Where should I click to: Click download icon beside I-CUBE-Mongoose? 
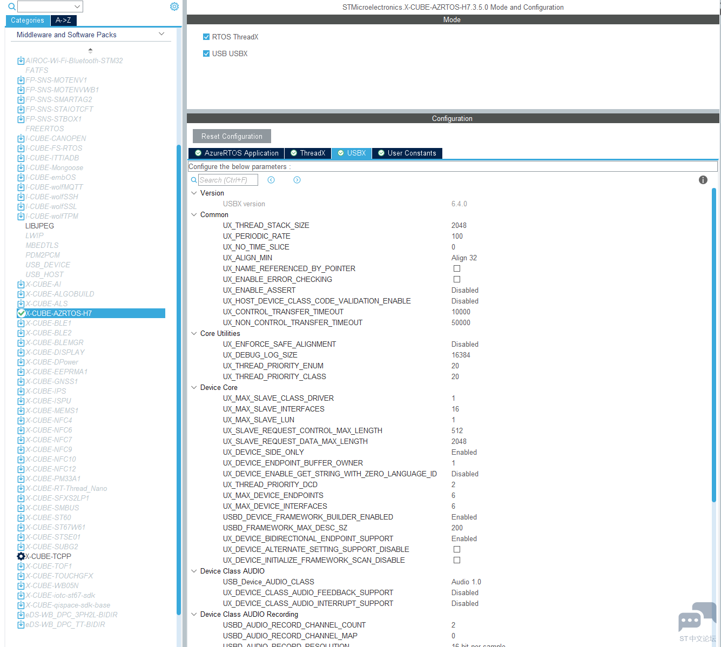21,167
